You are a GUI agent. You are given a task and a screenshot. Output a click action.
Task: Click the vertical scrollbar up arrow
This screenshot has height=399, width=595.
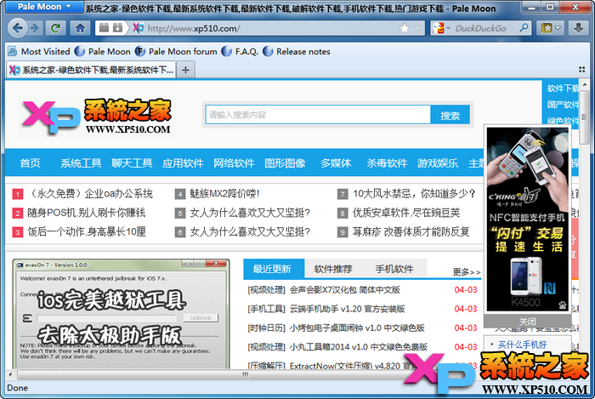pyautogui.click(x=584, y=85)
